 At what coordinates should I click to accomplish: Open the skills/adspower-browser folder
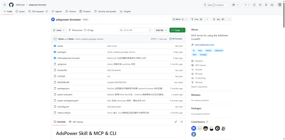[x=69, y=58]
